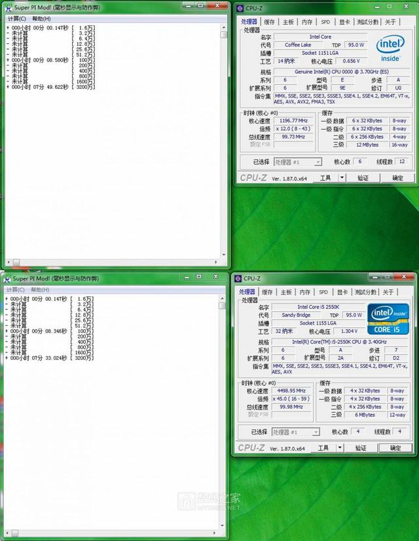Switch to the 主板 tab in the Coffee Lake CPU-Z
This screenshot has height=541, width=419.
(x=288, y=22)
